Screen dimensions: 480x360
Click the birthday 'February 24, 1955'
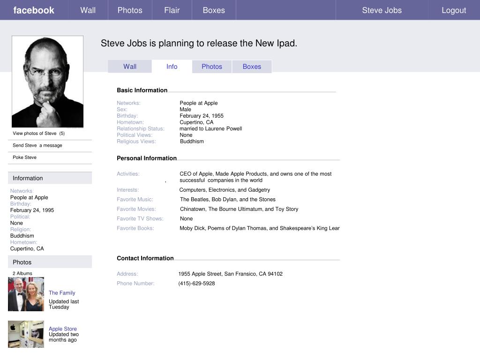coord(202,116)
